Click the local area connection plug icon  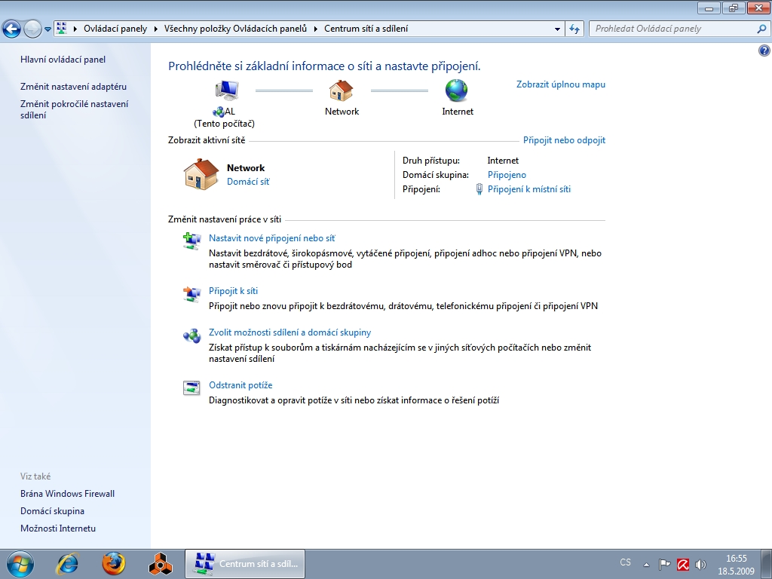pyautogui.click(x=479, y=189)
